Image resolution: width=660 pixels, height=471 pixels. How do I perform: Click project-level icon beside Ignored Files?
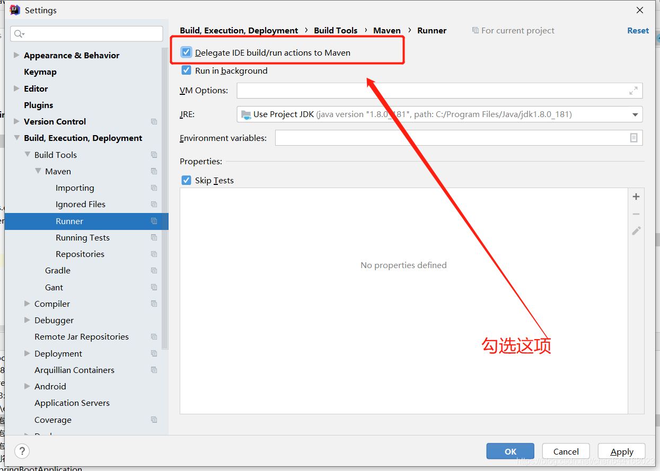pos(154,204)
